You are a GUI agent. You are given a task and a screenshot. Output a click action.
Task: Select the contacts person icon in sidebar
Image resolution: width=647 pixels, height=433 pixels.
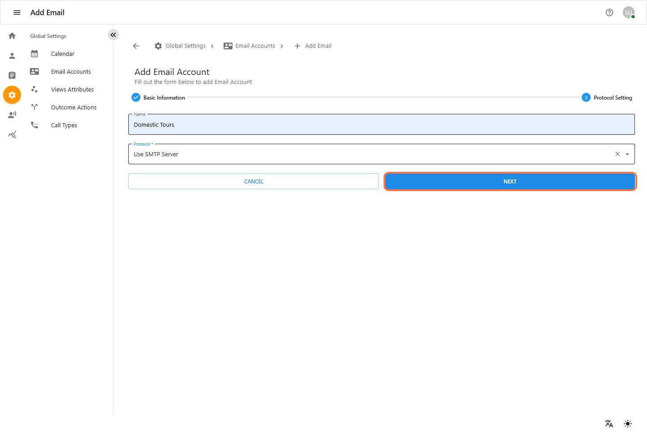tap(12, 55)
